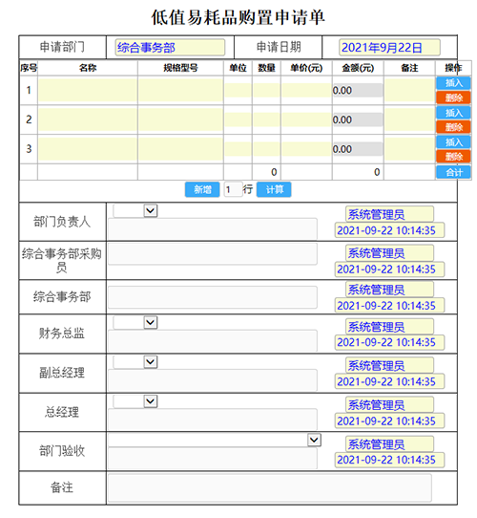The height and width of the screenshot is (518, 477).
Task: Click the 副总经理 comment text box
Action: click(x=213, y=380)
